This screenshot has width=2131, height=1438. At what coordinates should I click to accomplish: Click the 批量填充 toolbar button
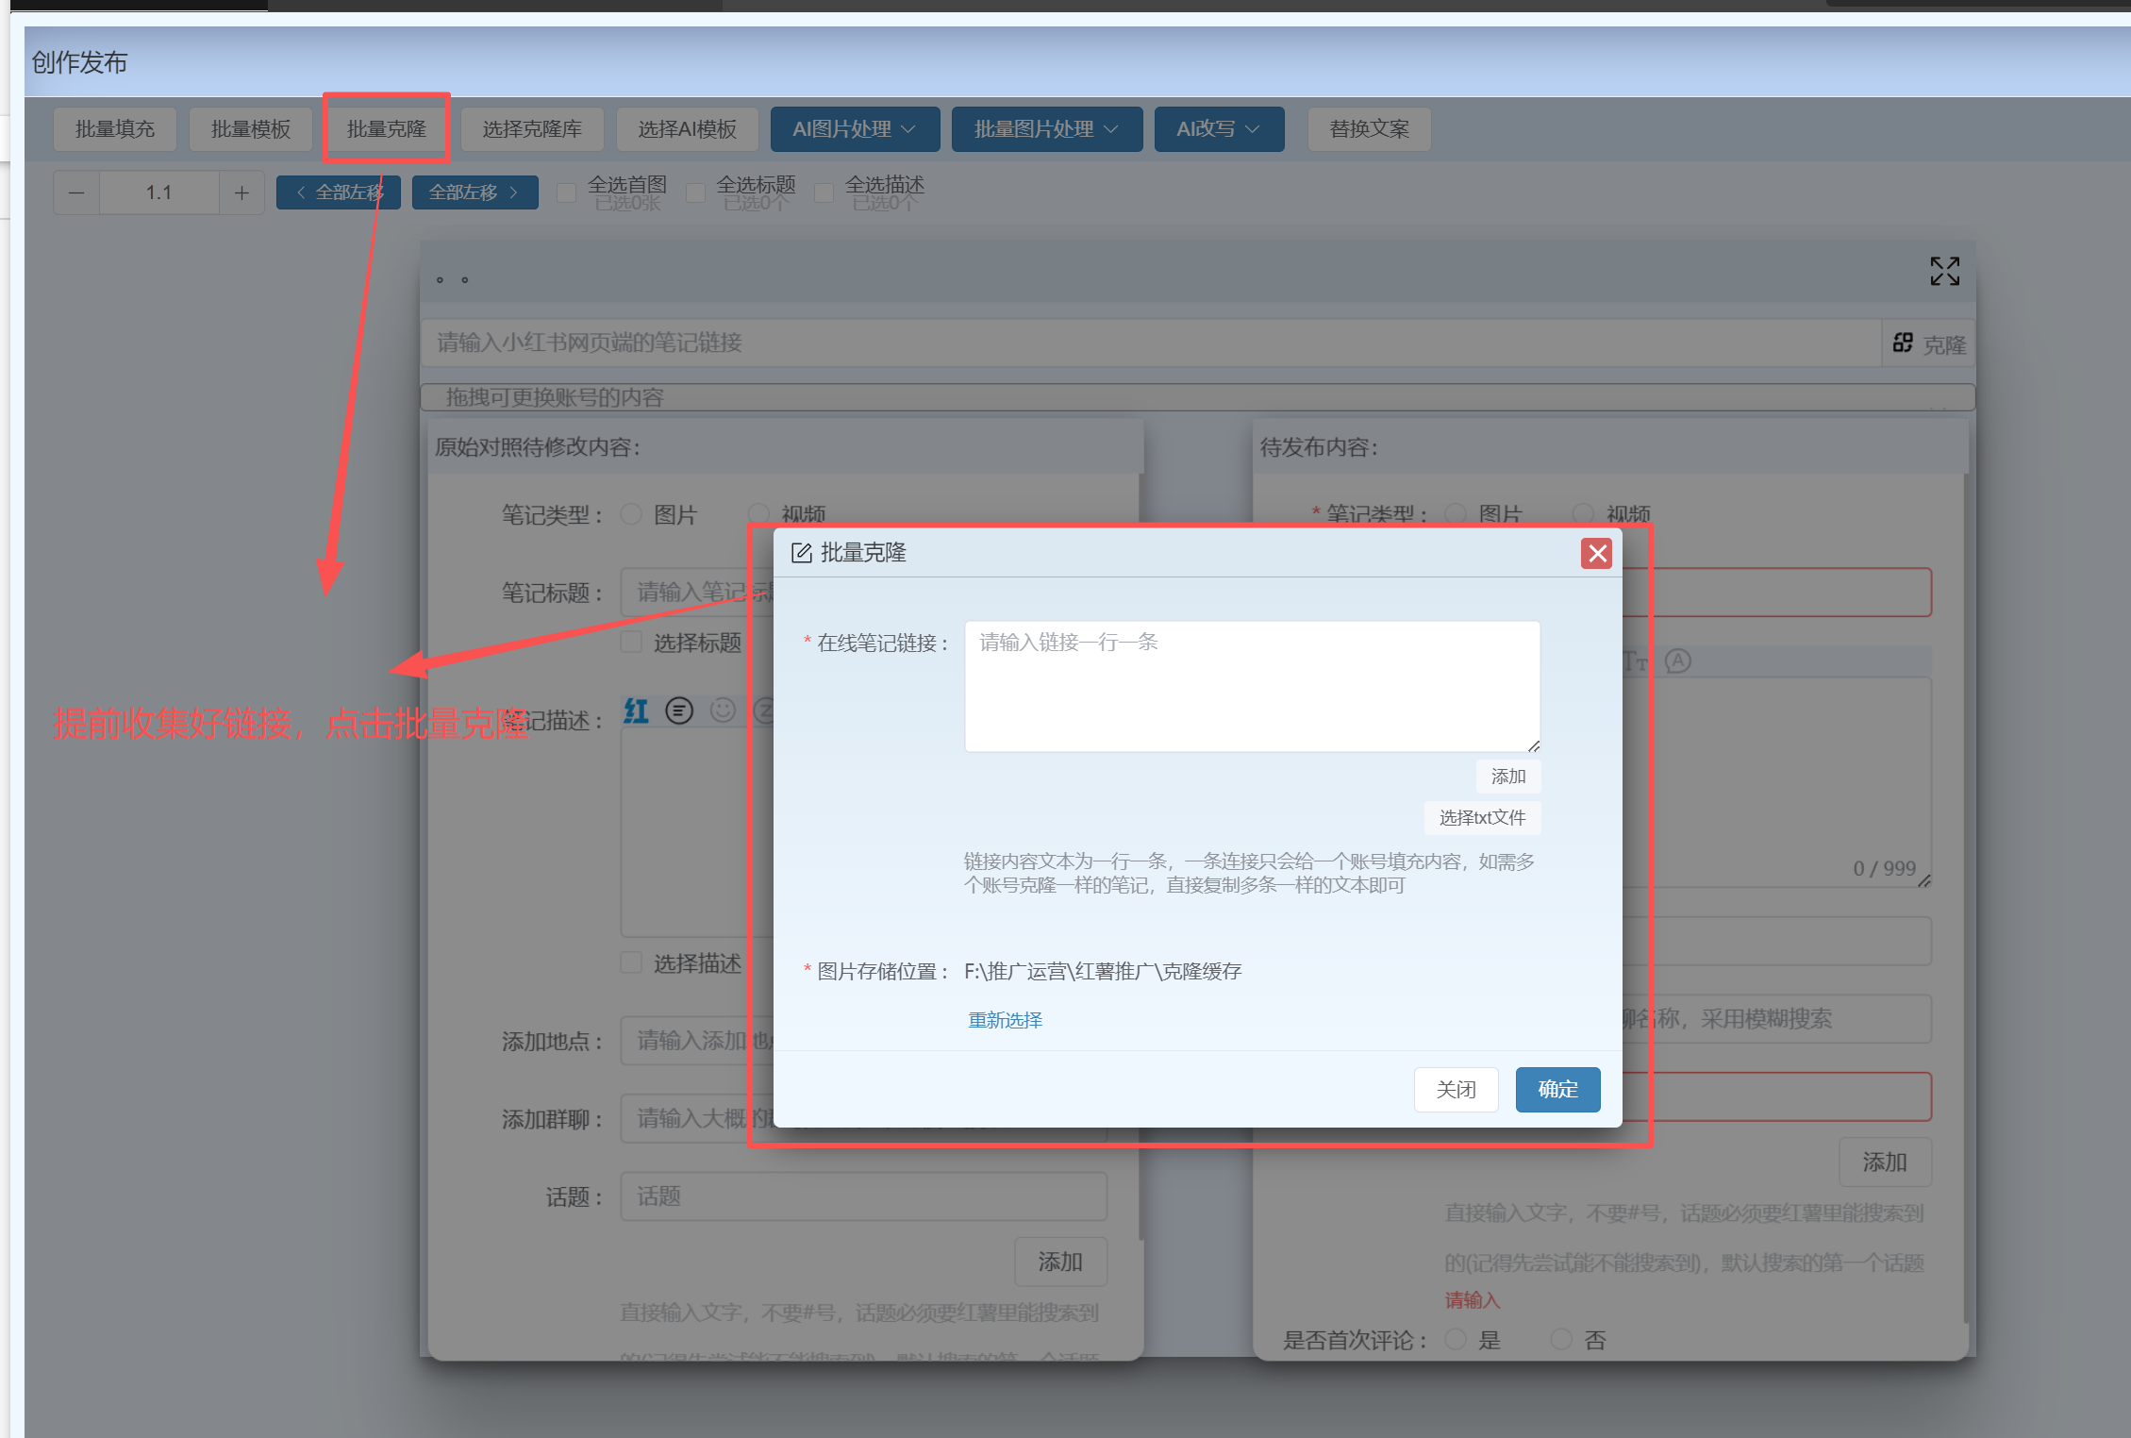[115, 129]
